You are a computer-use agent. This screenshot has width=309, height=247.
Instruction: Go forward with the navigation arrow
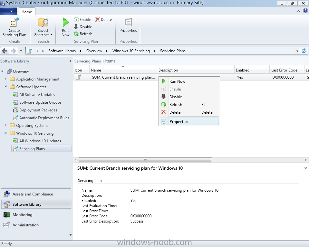pos(14,51)
